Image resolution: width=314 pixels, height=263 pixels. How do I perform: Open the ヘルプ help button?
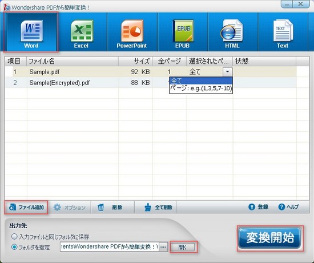coord(288,207)
